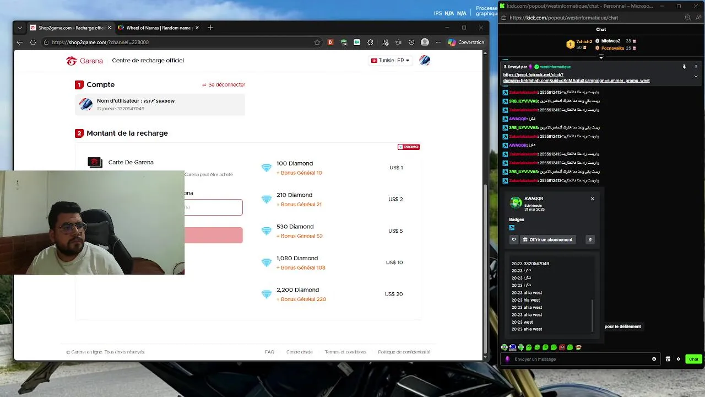
Task: Click Offrir un abonnement button
Action: coord(547,239)
